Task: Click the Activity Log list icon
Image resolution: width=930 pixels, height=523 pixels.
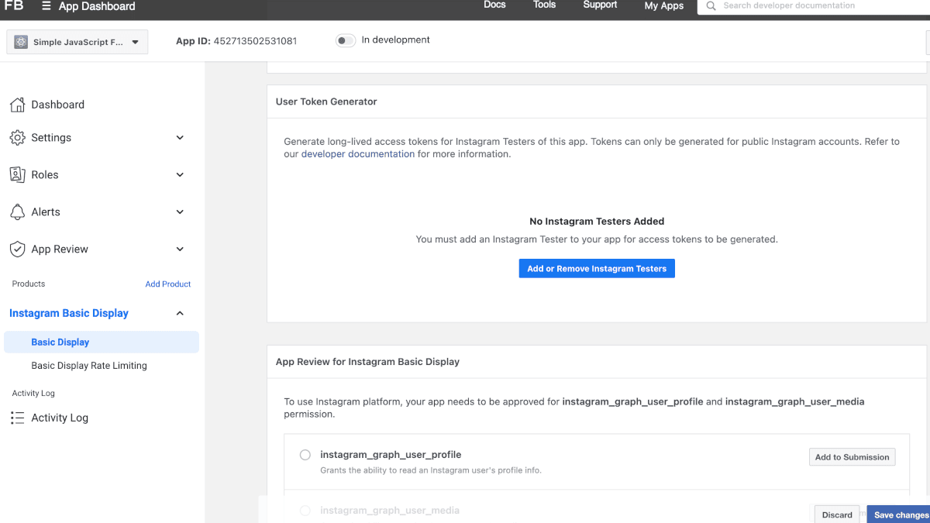Action: pos(17,418)
